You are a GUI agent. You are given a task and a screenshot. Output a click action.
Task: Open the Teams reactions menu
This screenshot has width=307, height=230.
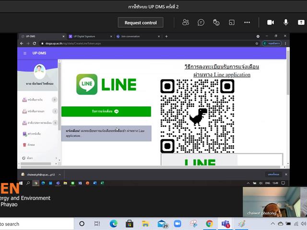point(216,23)
